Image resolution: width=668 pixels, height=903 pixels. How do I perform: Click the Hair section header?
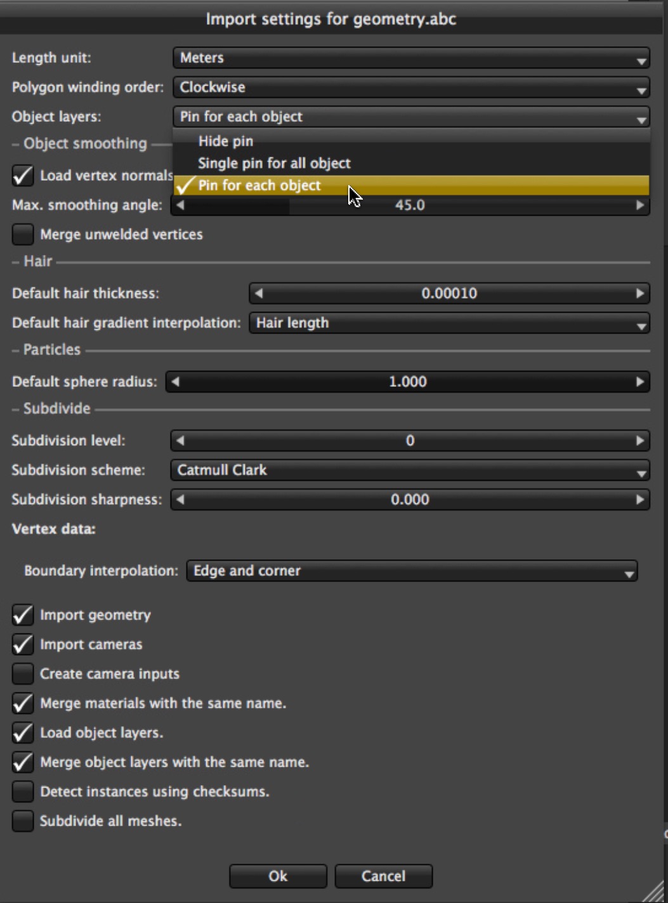click(x=37, y=261)
